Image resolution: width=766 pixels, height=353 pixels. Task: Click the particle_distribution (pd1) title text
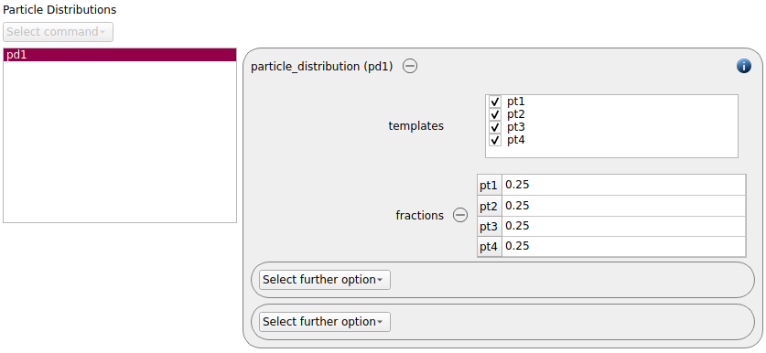[x=322, y=67]
